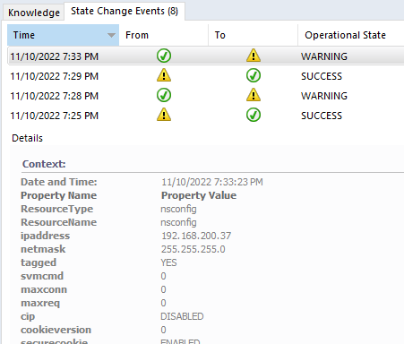This screenshot has height=344, width=404.
Task: Click the cip property name
Action: (28, 316)
